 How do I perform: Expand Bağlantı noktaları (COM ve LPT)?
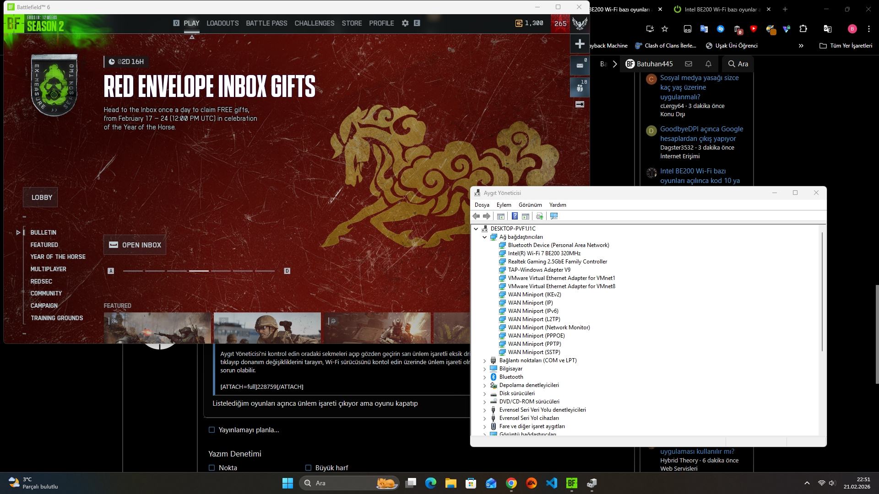[x=485, y=360]
